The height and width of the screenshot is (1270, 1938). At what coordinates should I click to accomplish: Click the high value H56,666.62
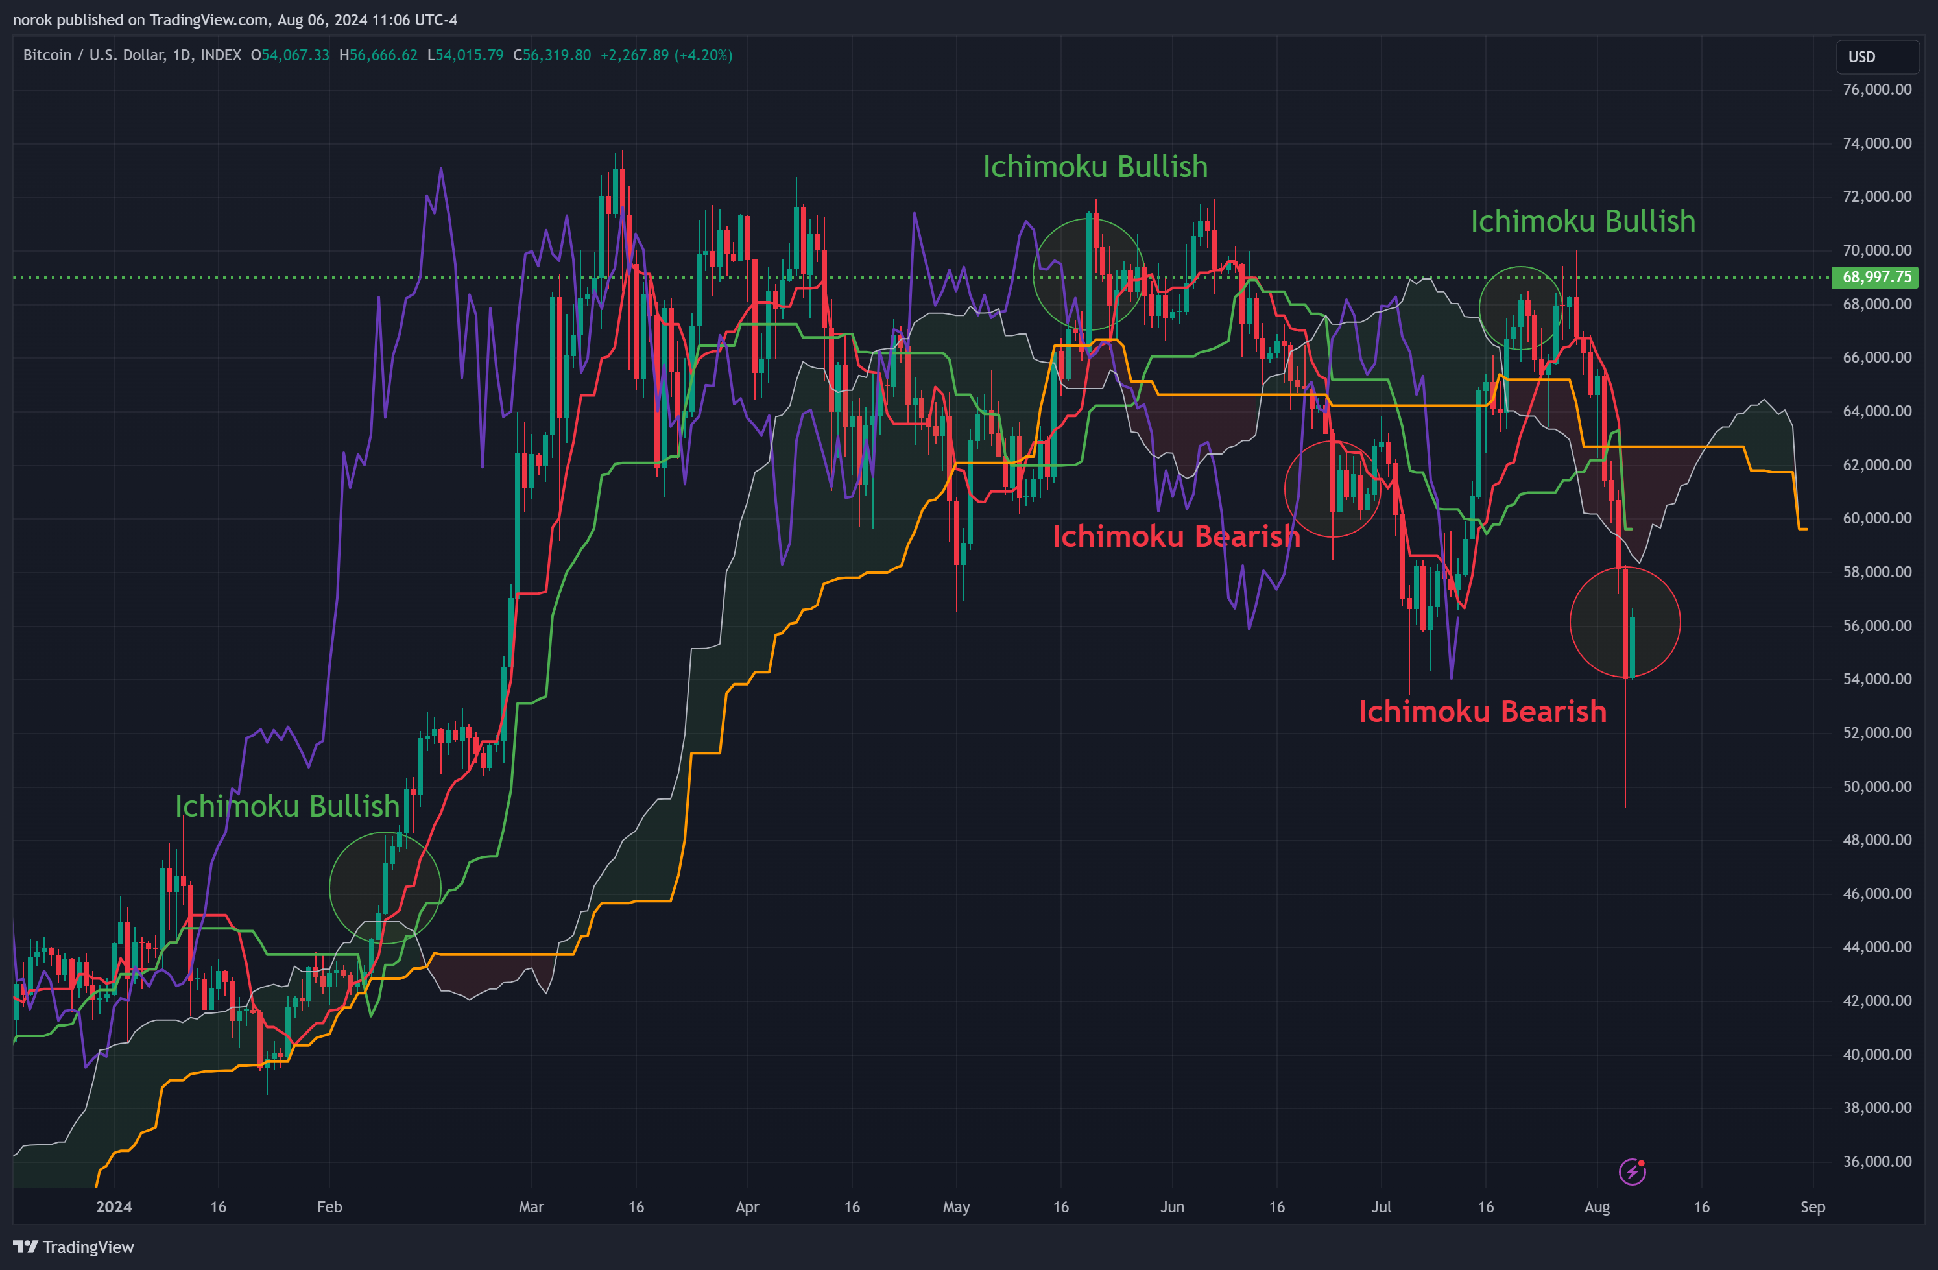pos(378,54)
